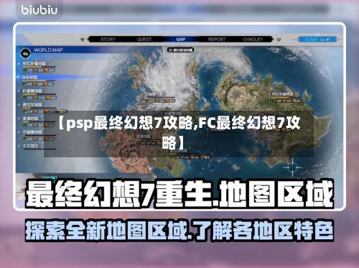Select 貢加加地區 in the region list

pyautogui.click(x=32, y=105)
